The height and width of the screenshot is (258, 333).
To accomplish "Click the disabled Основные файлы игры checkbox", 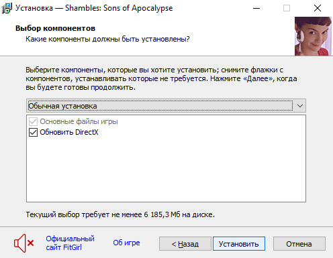I will pyautogui.click(x=33, y=121).
